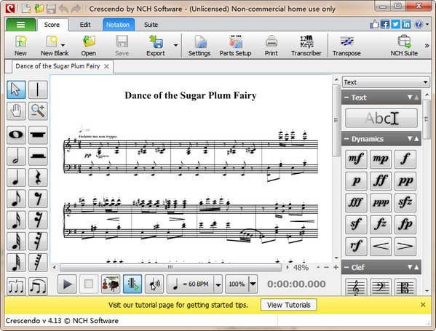Select the quarter rest tool

pyautogui.click(x=38, y=178)
